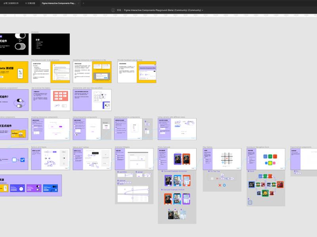Click the small pink dock icon

tap(274, 163)
